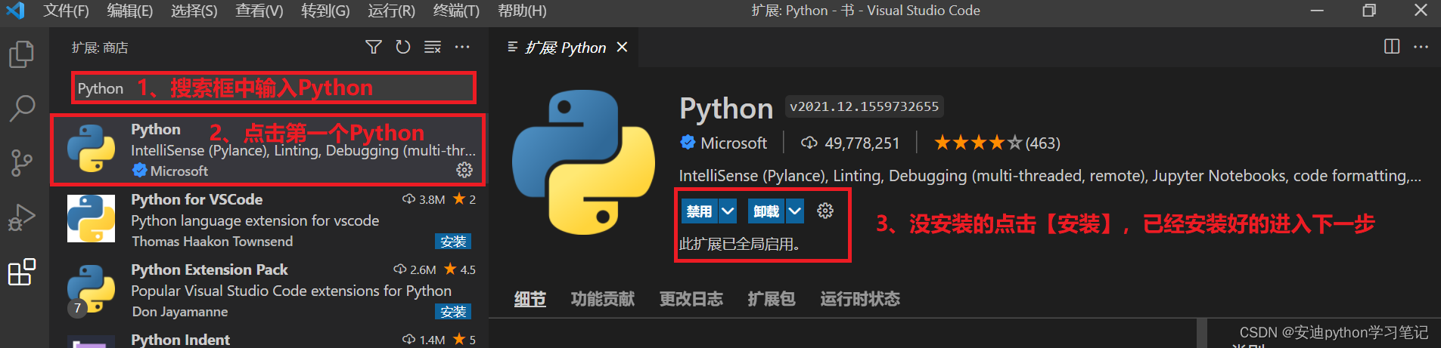1441x348 pixels.
Task: Refresh the extensions list
Action: [403, 48]
